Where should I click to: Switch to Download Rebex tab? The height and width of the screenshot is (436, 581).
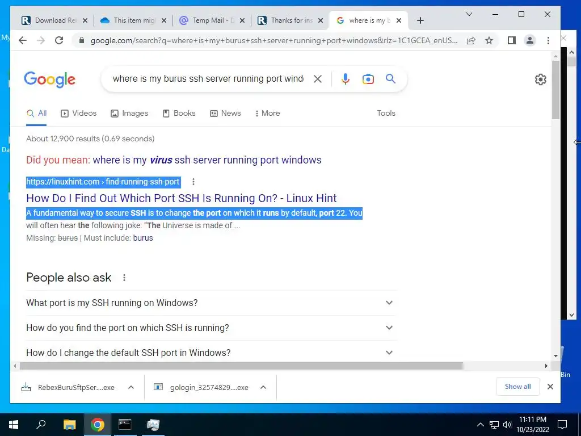[x=54, y=20]
